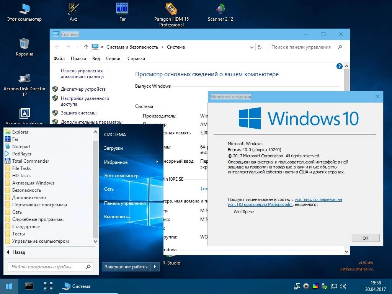
Task: Open the Файл menu
Action: pos(59,59)
